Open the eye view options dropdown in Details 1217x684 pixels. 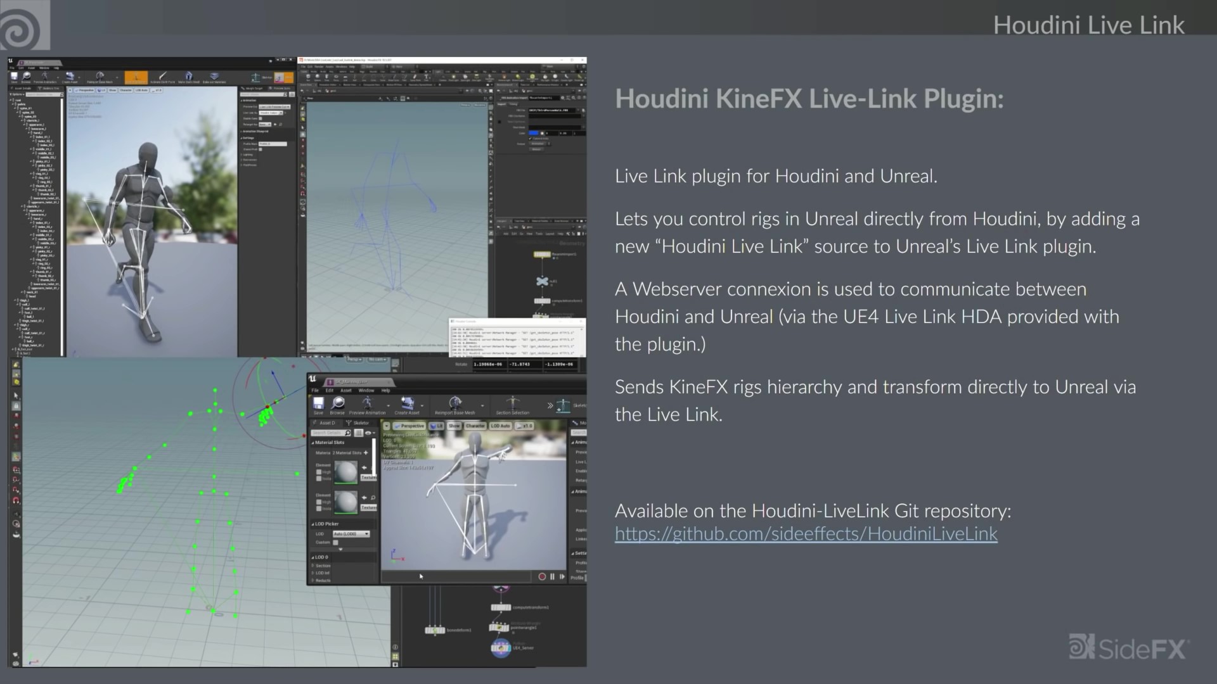point(370,433)
